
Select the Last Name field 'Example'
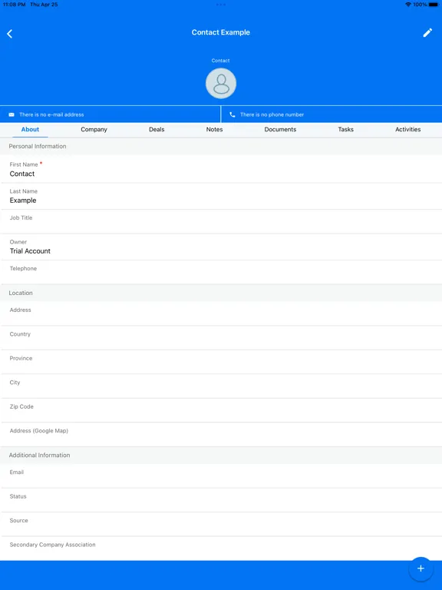point(221,197)
